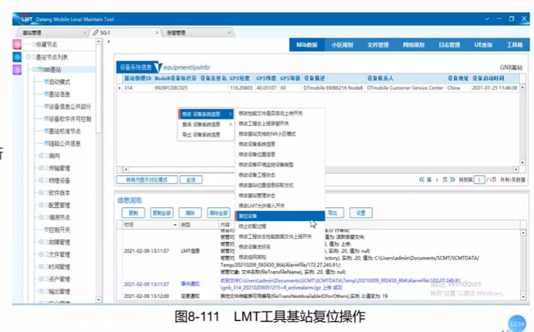
Task: Click the 全选 button
Action: coord(191,180)
